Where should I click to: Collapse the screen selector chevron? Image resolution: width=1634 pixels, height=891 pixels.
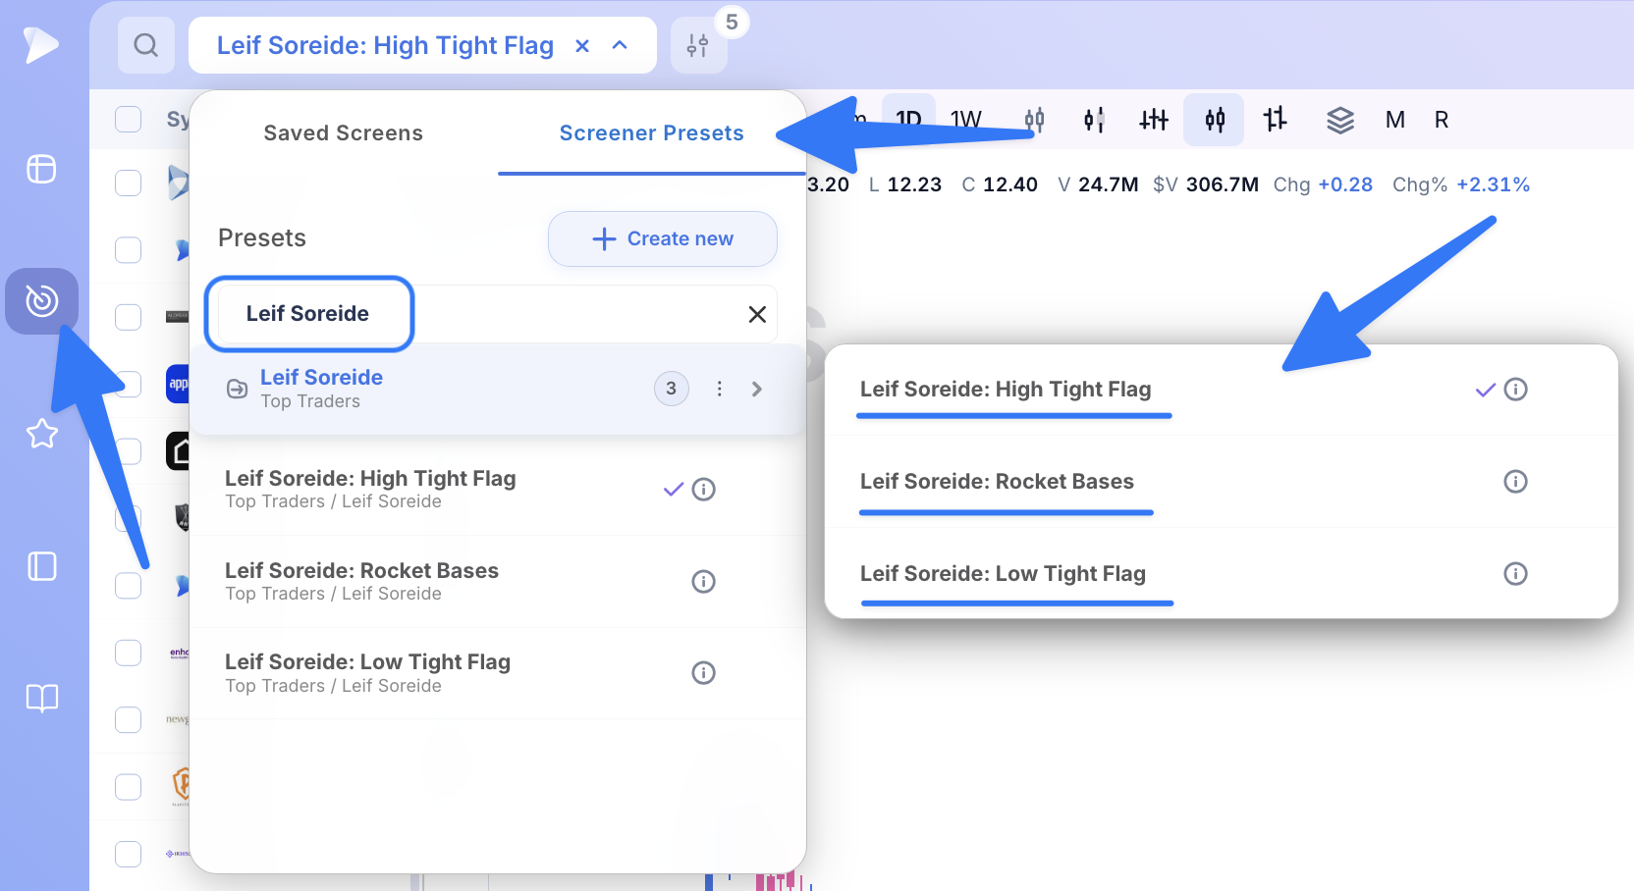(620, 45)
